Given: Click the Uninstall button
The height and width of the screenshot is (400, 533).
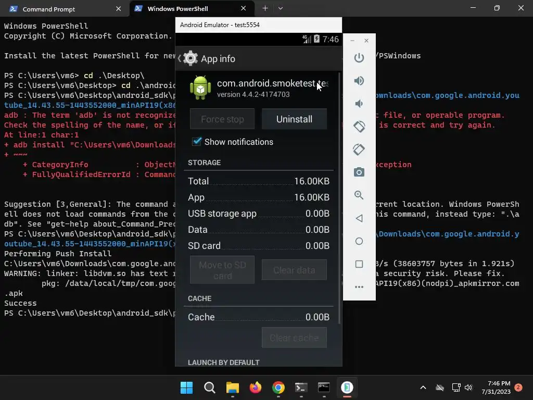Looking at the screenshot, I should [x=294, y=119].
